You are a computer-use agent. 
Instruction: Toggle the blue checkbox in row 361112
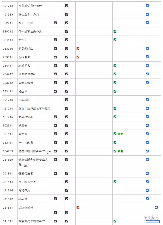tap(147, 198)
